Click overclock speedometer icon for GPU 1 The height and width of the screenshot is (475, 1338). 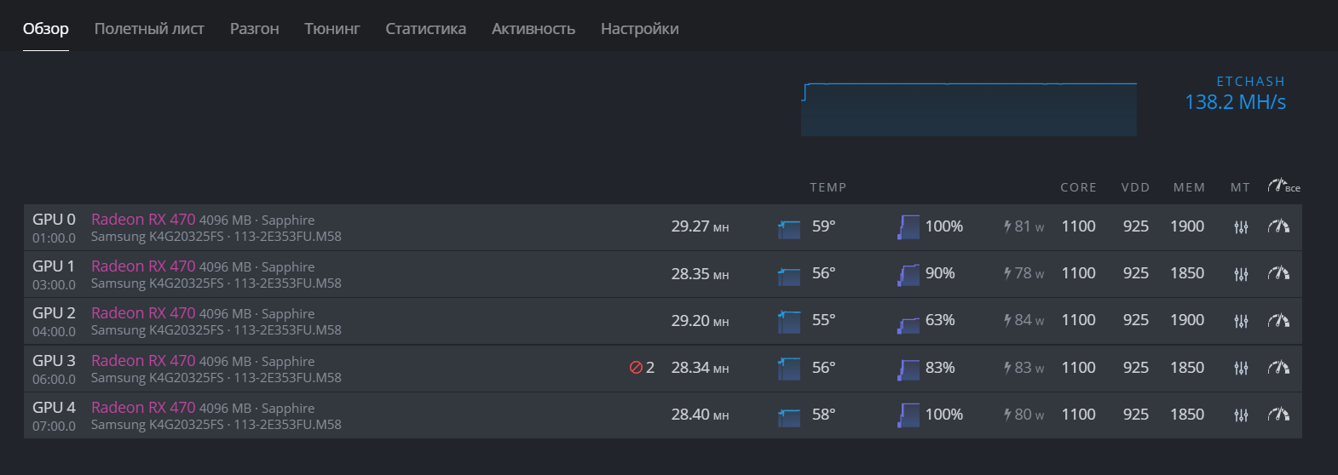(1278, 273)
